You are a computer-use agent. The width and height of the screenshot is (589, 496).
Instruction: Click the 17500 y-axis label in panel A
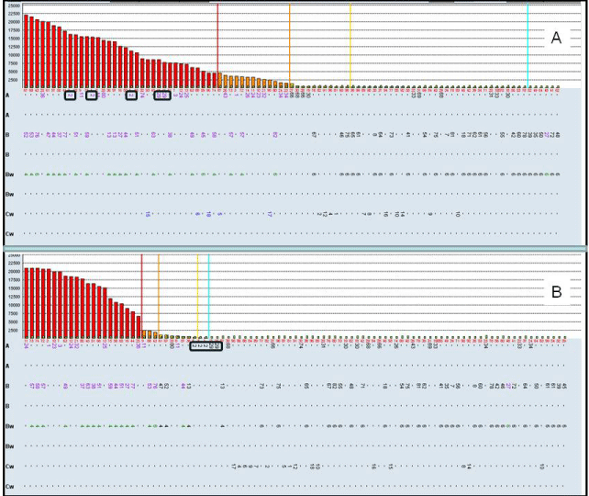pyautogui.click(x=14, y=30)
